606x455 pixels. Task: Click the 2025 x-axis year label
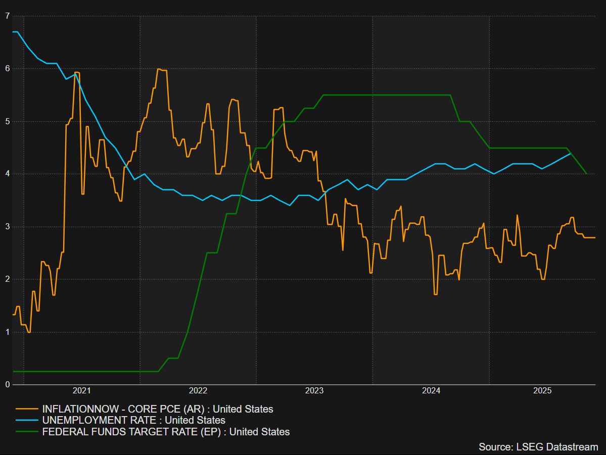click(x=542, y=390)
